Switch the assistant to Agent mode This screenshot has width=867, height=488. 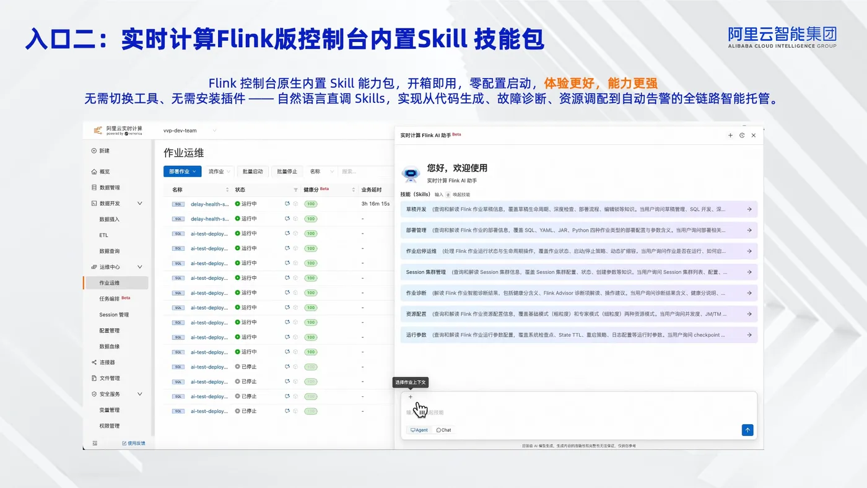coord(419,430)
